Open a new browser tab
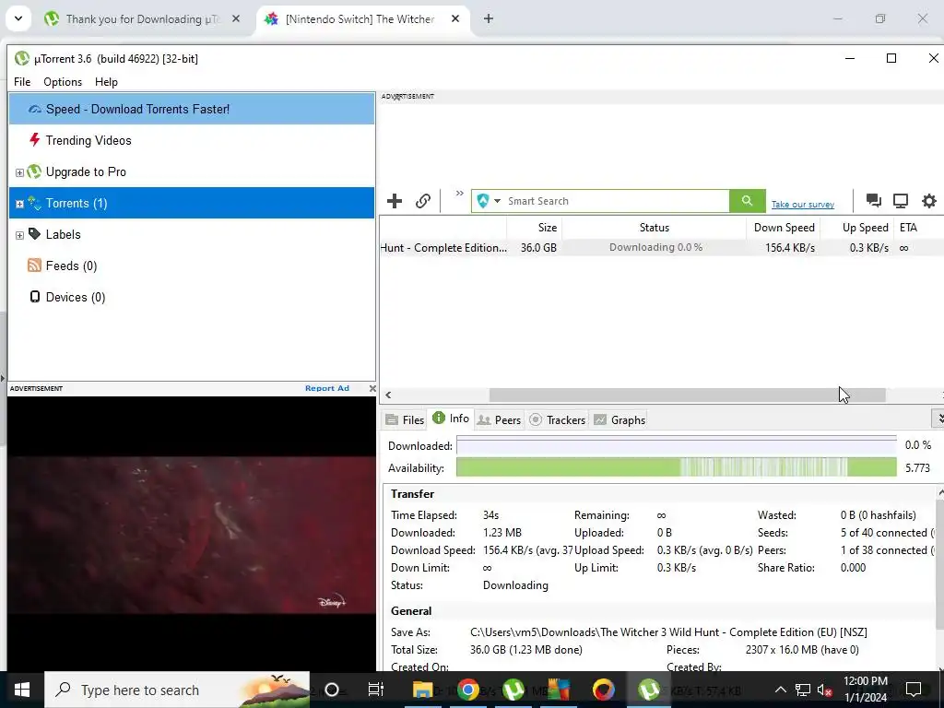This screenshot has width=944, height=708. pyautogui.click(x=489, y=18)
